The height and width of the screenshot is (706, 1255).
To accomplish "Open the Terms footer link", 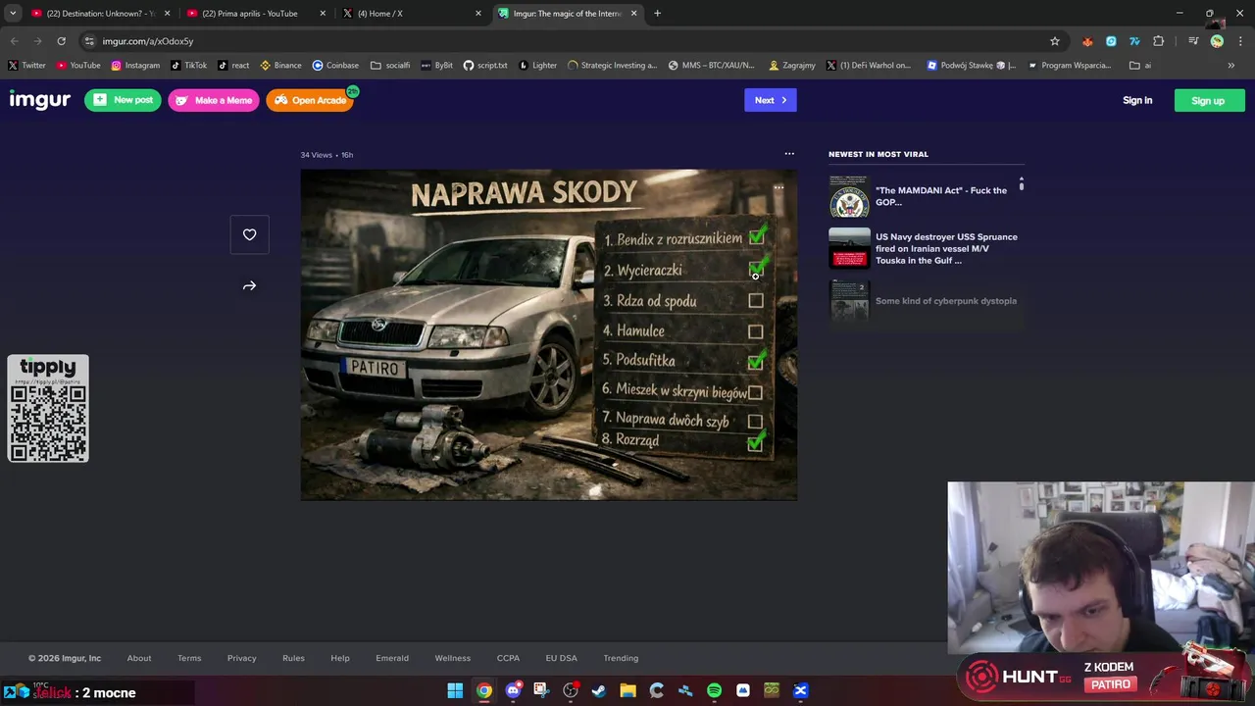I will (x=189, y=658).
